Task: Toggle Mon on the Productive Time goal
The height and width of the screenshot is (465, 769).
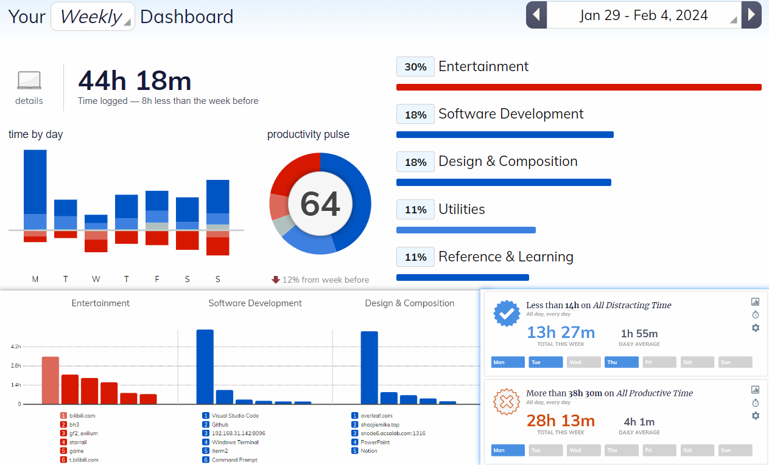Action: (508, 450)
